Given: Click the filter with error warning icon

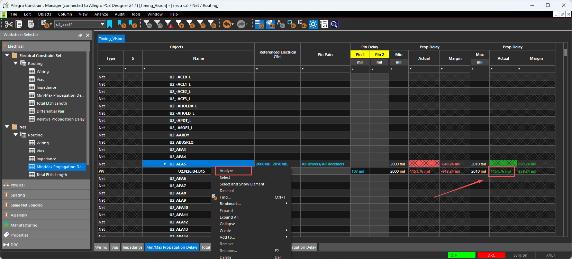Looking at the screenshot, I should click(x=169, y=24).
